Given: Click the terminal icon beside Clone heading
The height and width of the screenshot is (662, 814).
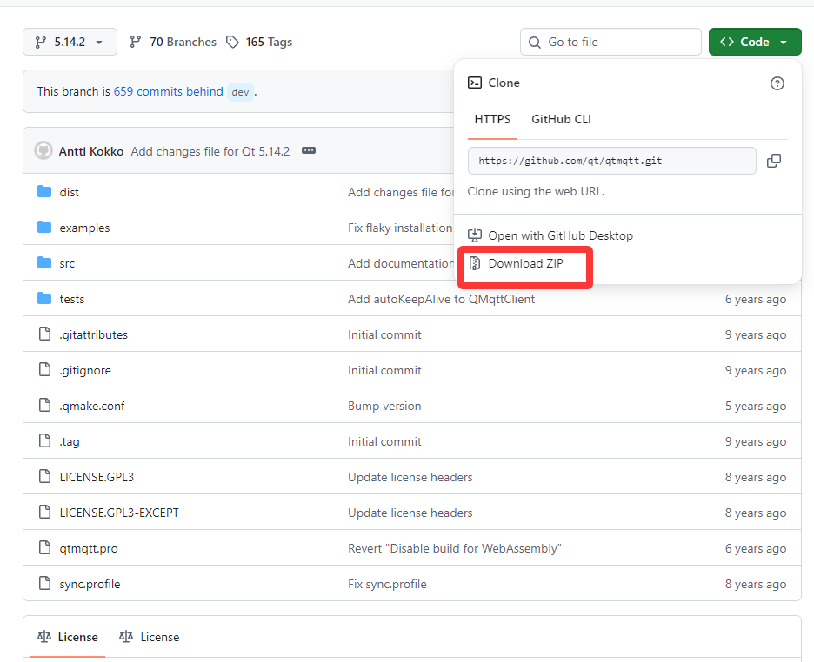Looking at the screenshot, I should pyautogui.click(x=475, y=83).
